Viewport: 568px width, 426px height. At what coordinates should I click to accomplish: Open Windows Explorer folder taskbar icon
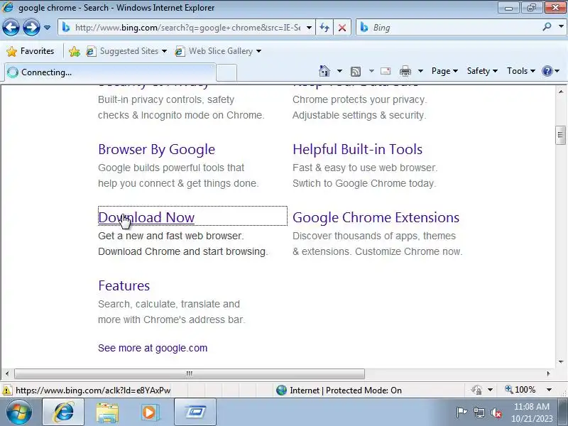click(107, 413)
